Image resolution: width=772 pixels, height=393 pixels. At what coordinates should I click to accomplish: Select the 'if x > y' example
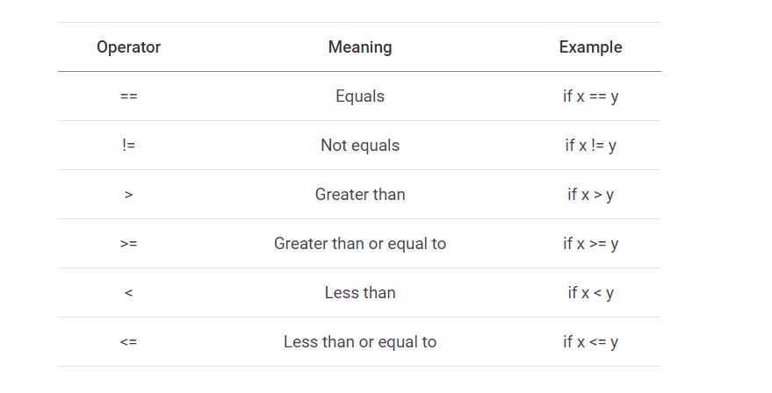pos(590,195)
